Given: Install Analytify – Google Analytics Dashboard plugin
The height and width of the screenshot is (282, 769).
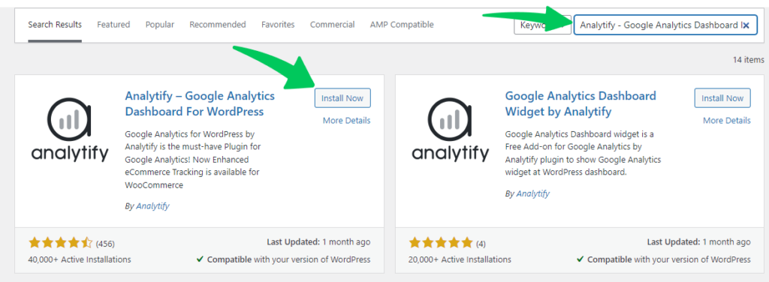Looking at the screenshot, I should coord(342,98).
